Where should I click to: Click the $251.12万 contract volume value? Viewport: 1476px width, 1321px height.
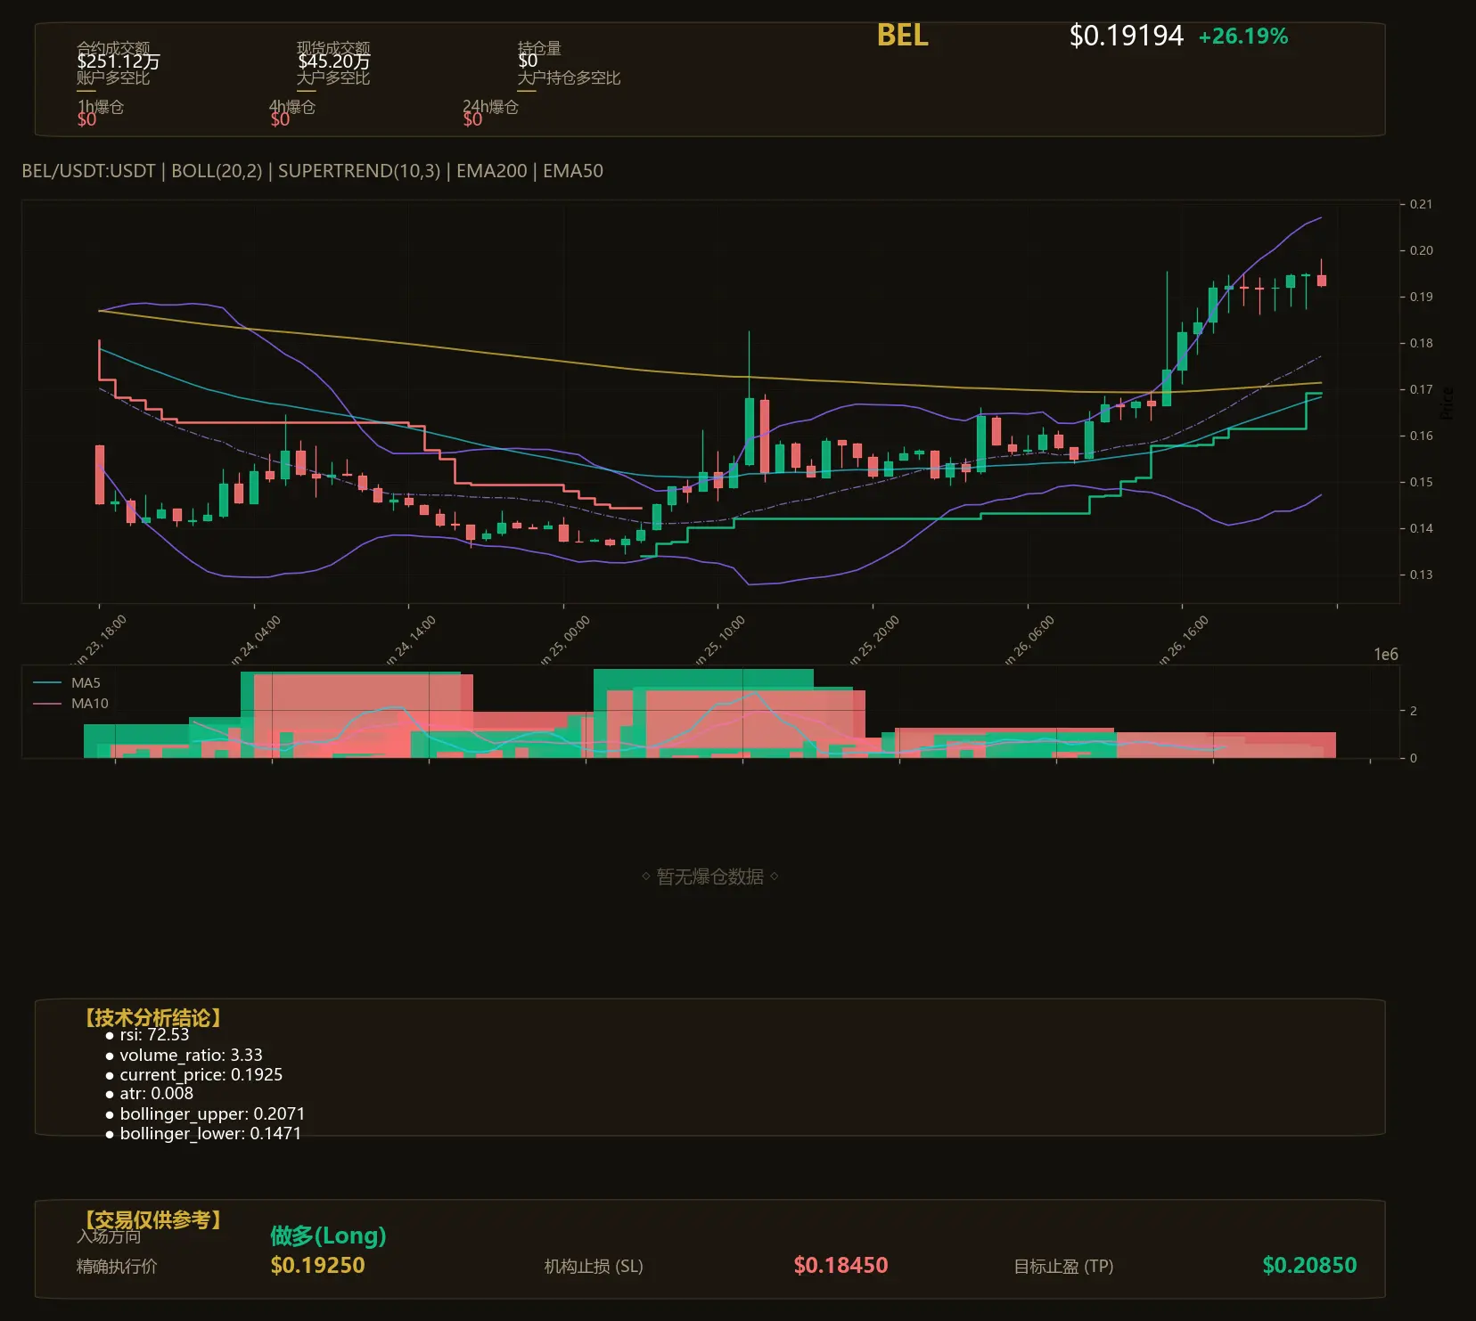click(x=119, y=61)
